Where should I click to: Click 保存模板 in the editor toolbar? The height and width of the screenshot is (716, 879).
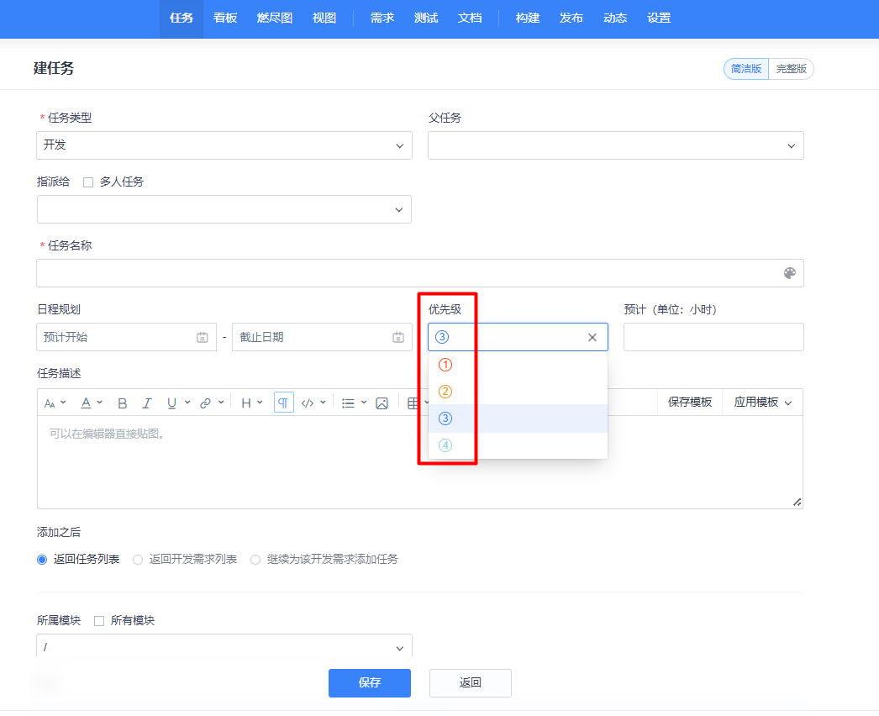click(690, 402)
